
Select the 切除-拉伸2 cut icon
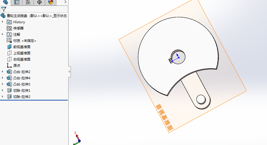tap(10, 97)
